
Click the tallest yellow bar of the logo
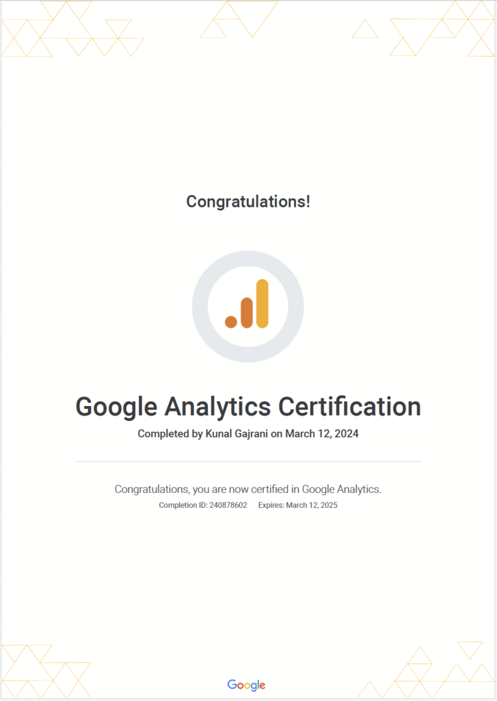[x=263, y=303]
